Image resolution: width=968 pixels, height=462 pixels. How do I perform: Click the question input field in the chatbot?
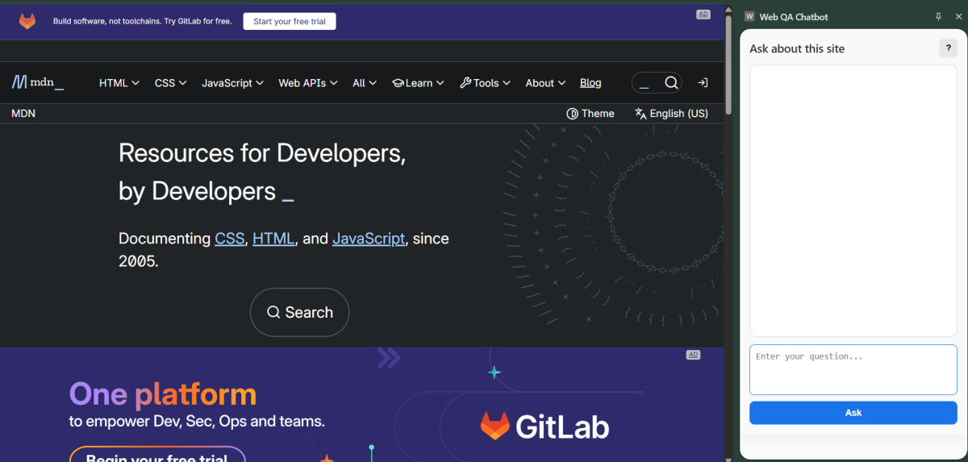coord(853,370)
